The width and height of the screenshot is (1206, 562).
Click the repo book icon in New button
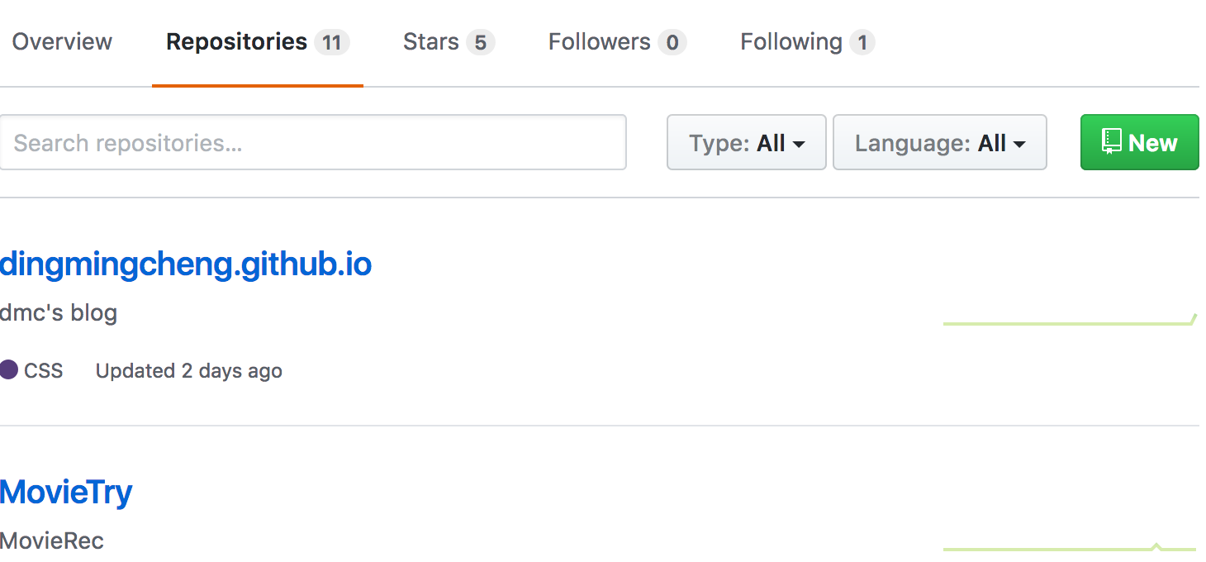(1111, 141)
